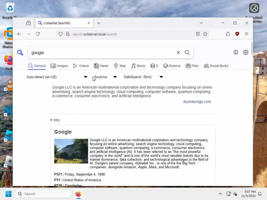
Task: Open the clock showing 3:07 PM
Action: (248, 194)
